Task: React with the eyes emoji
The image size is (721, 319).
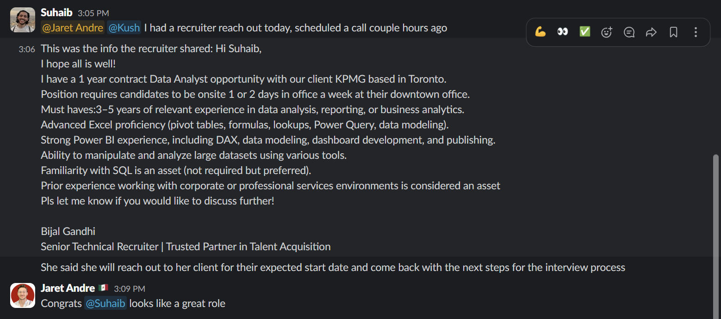Action: pyautogui.click(x=562, y=32)
